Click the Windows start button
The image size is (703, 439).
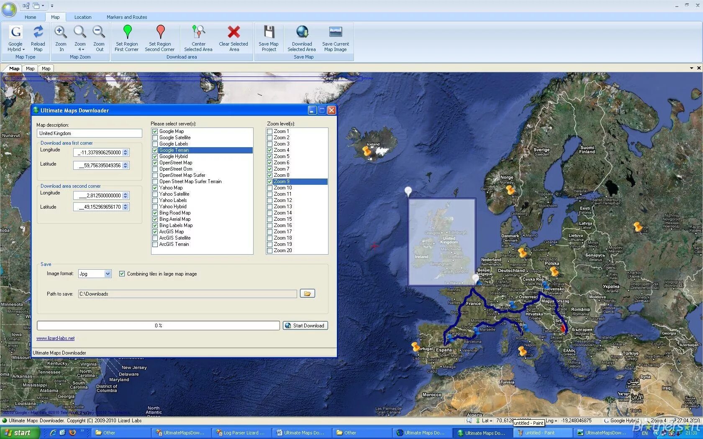coord(20,433)
